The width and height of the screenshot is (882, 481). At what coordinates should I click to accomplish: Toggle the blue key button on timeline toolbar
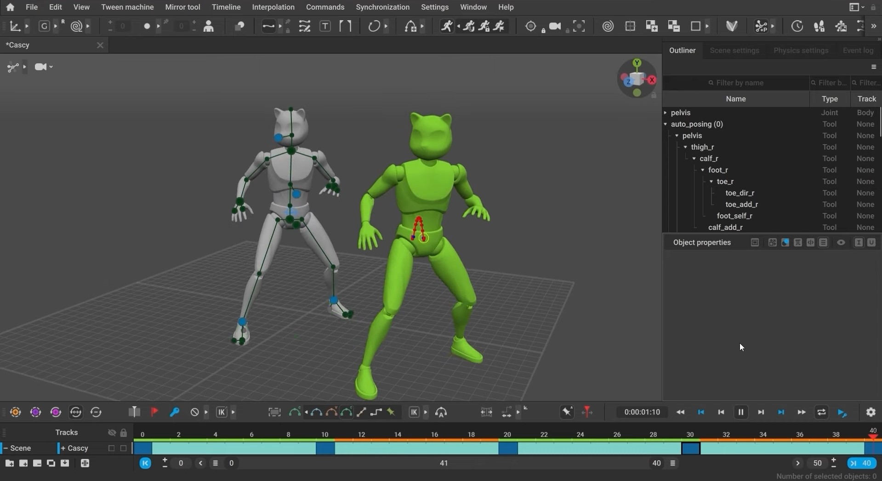(x=174, y=412)
